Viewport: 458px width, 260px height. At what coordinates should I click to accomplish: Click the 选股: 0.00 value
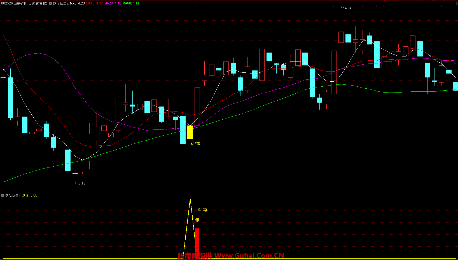click(30, 195)
